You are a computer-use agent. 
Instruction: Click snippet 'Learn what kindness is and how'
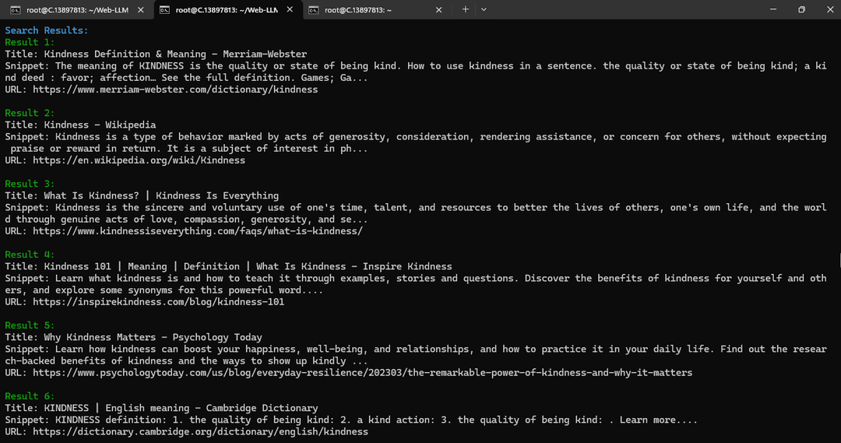pos(416,284)
